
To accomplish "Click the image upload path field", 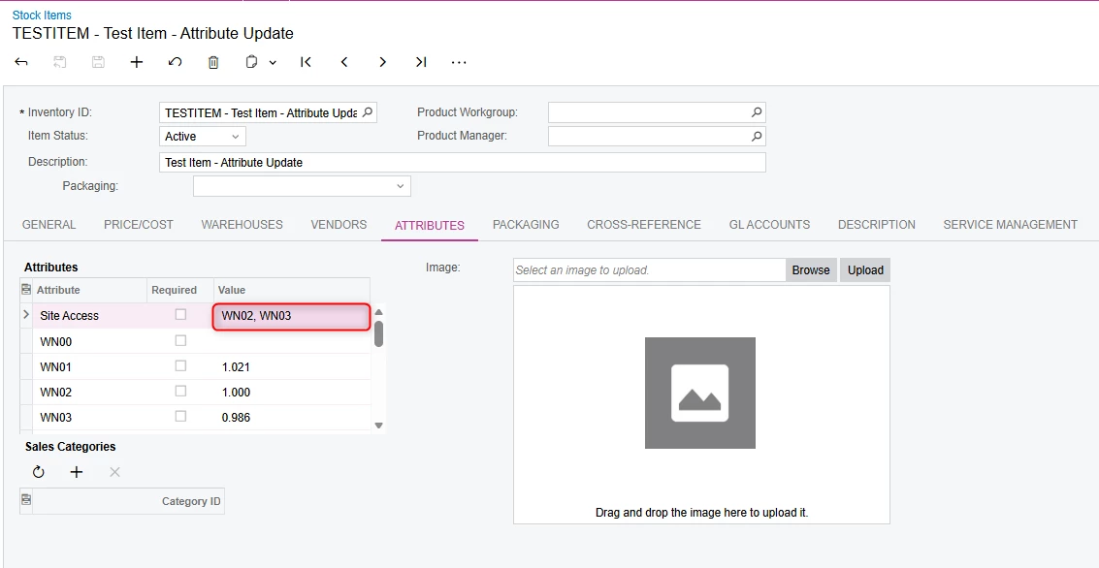I will click(649, 270).
